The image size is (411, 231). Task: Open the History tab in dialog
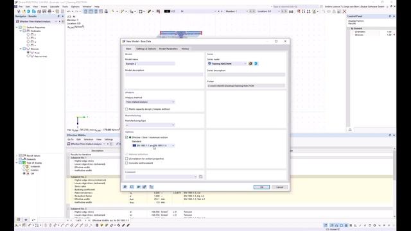tap(185, 49)
